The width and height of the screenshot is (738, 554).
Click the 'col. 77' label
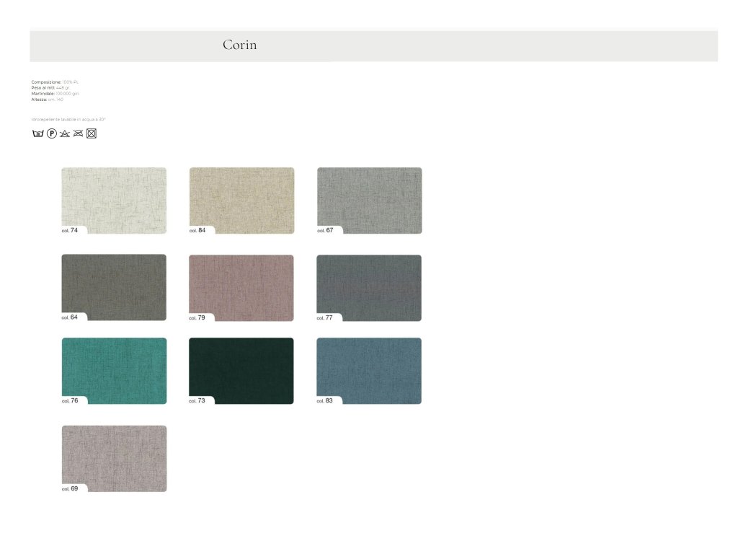click(324, 318)
